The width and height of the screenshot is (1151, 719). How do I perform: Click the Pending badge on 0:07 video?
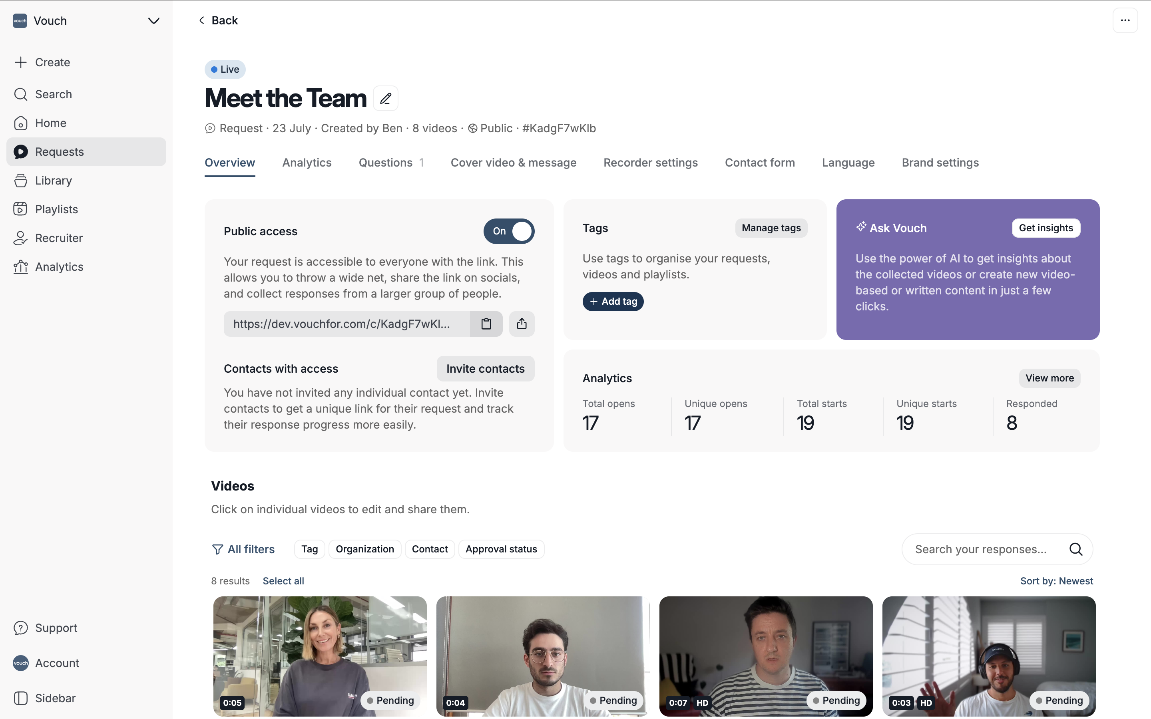click(x=836, y=701)
